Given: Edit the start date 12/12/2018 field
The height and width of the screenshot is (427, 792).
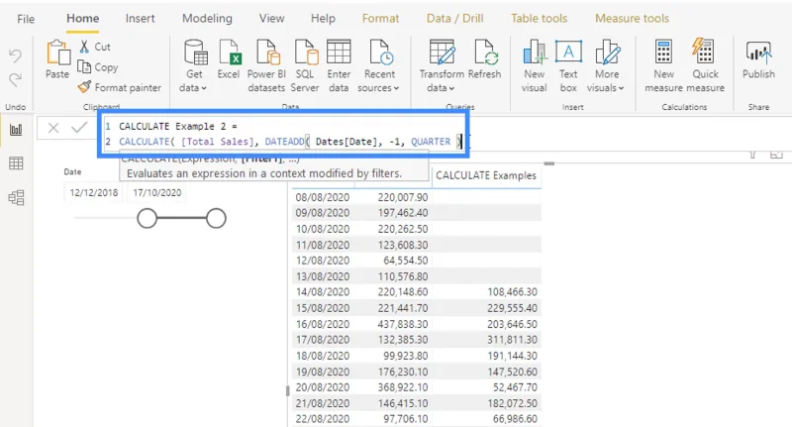Looking at the screenshot, I should [93, 192].
